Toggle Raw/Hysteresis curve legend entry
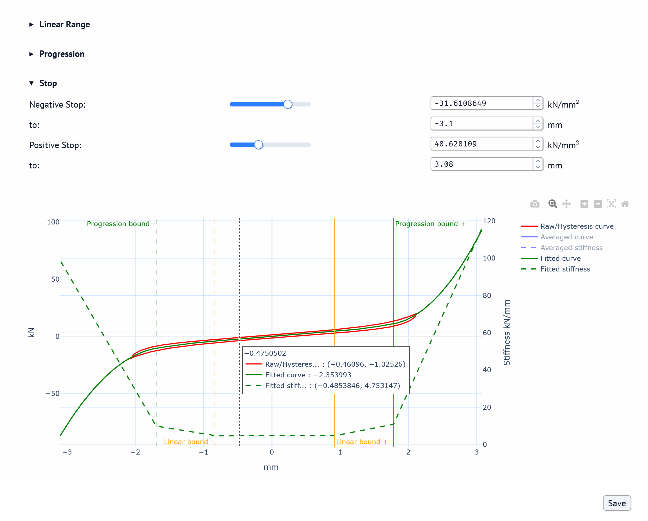This screenshot has width=648, height=521. [567, 226]
